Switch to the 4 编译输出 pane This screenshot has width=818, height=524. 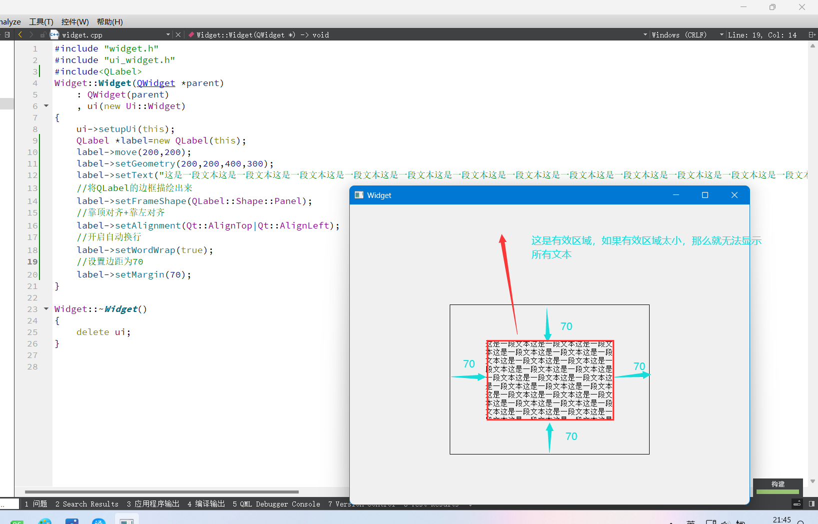(x=206, y=503)
